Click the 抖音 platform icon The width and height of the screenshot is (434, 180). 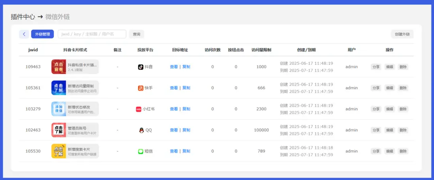click(x=141, y=67)
